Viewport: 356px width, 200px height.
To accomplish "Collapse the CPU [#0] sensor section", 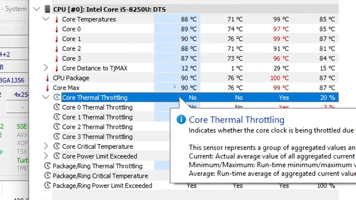I will 36,9.
